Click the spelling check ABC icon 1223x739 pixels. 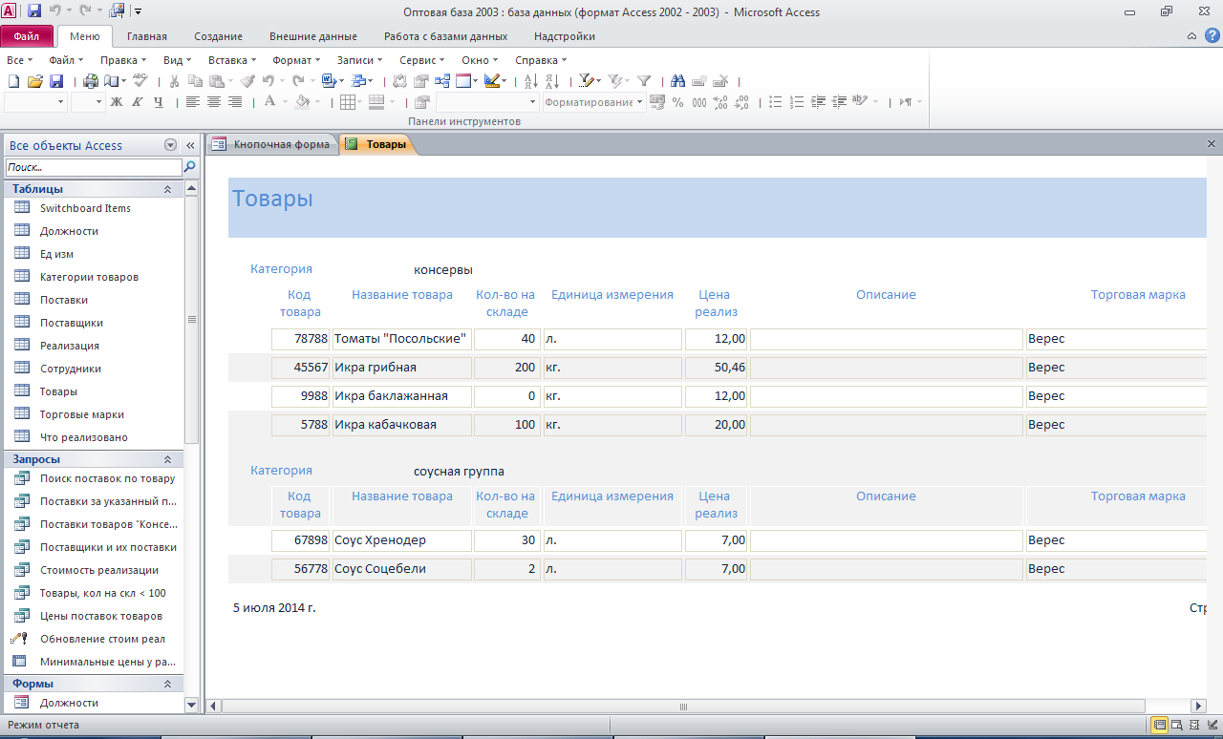pyautogui.click(x=139, y=81)
